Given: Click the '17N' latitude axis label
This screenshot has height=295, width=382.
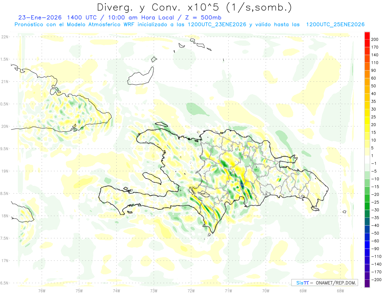Looking at the screenshot, I should [x=4, y=261].
